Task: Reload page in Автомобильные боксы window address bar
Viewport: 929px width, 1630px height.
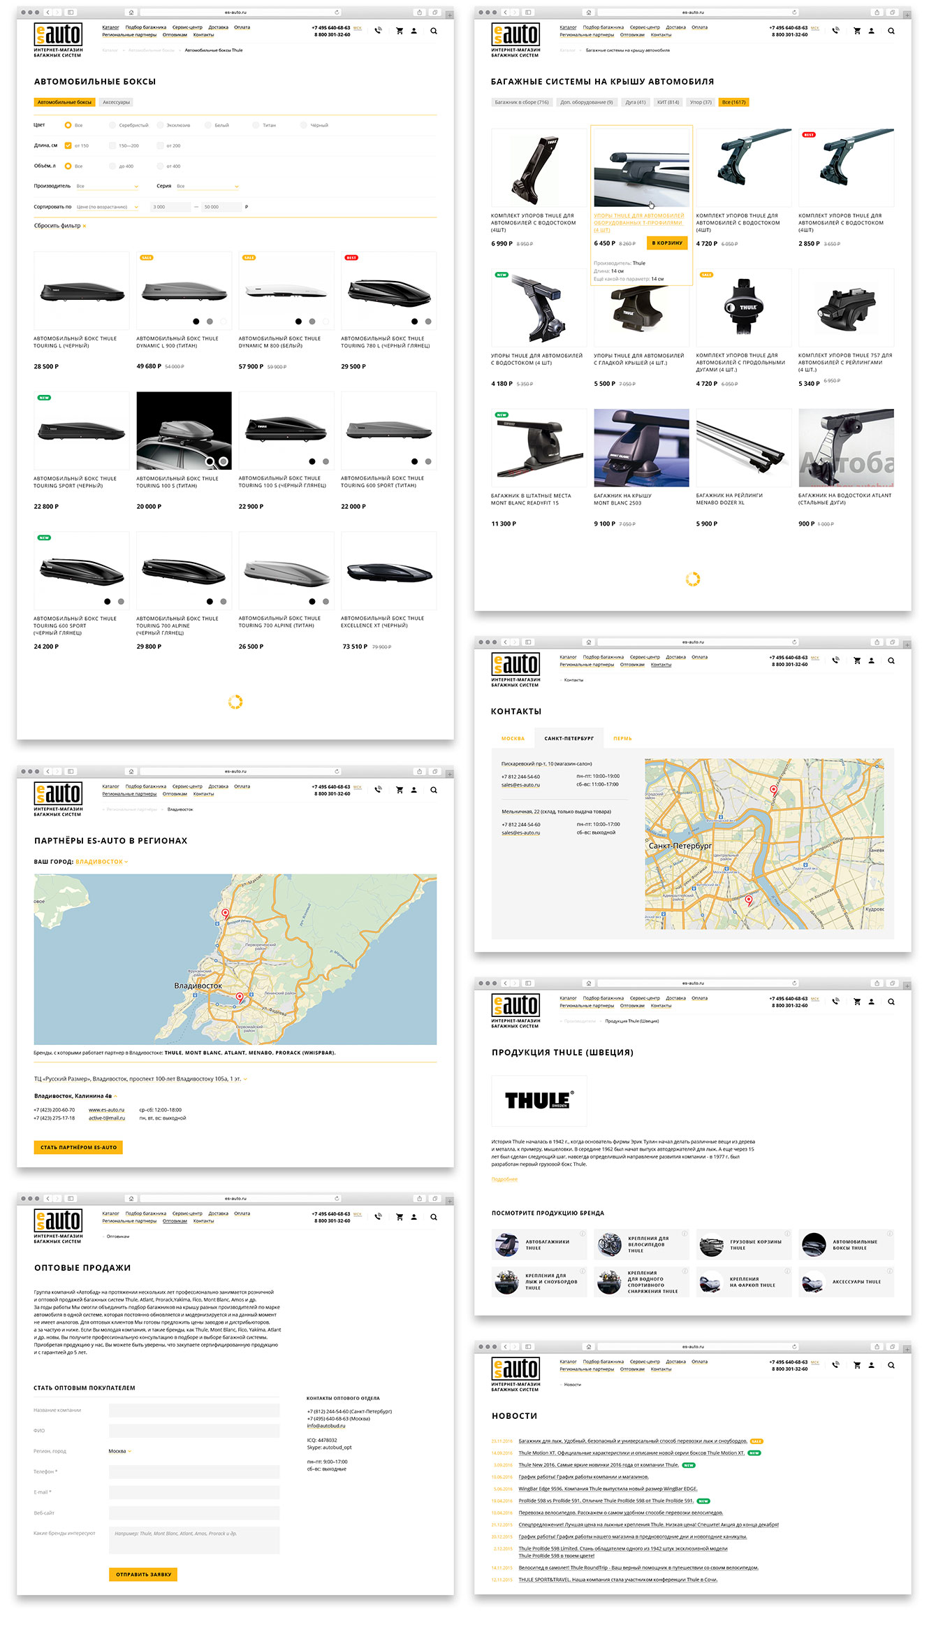Action: coord(337,13)
